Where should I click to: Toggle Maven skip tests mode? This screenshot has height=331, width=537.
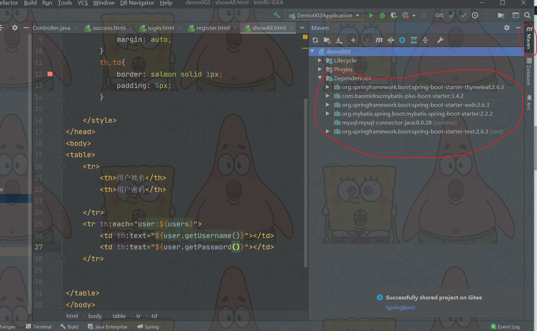pos(402,40)
